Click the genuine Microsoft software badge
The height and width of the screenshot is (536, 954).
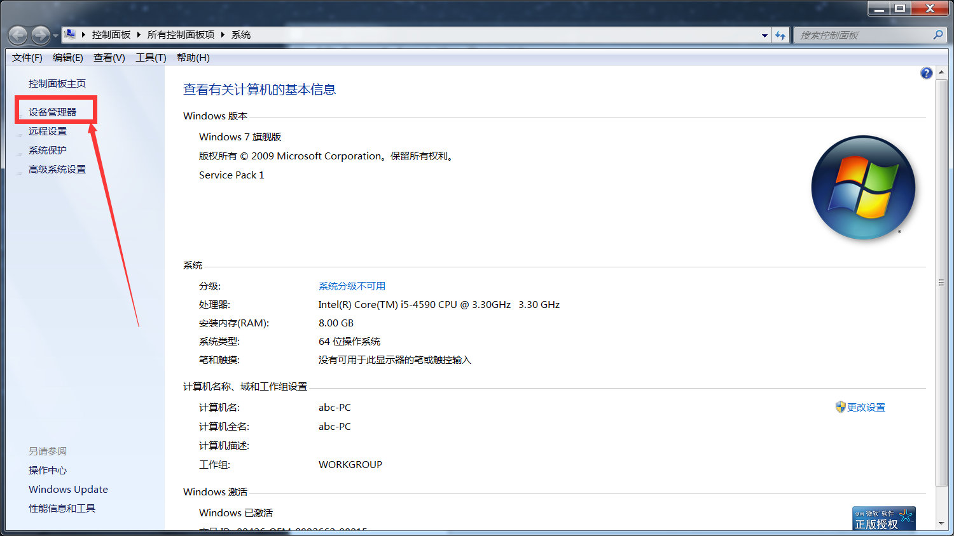(883, 518)
